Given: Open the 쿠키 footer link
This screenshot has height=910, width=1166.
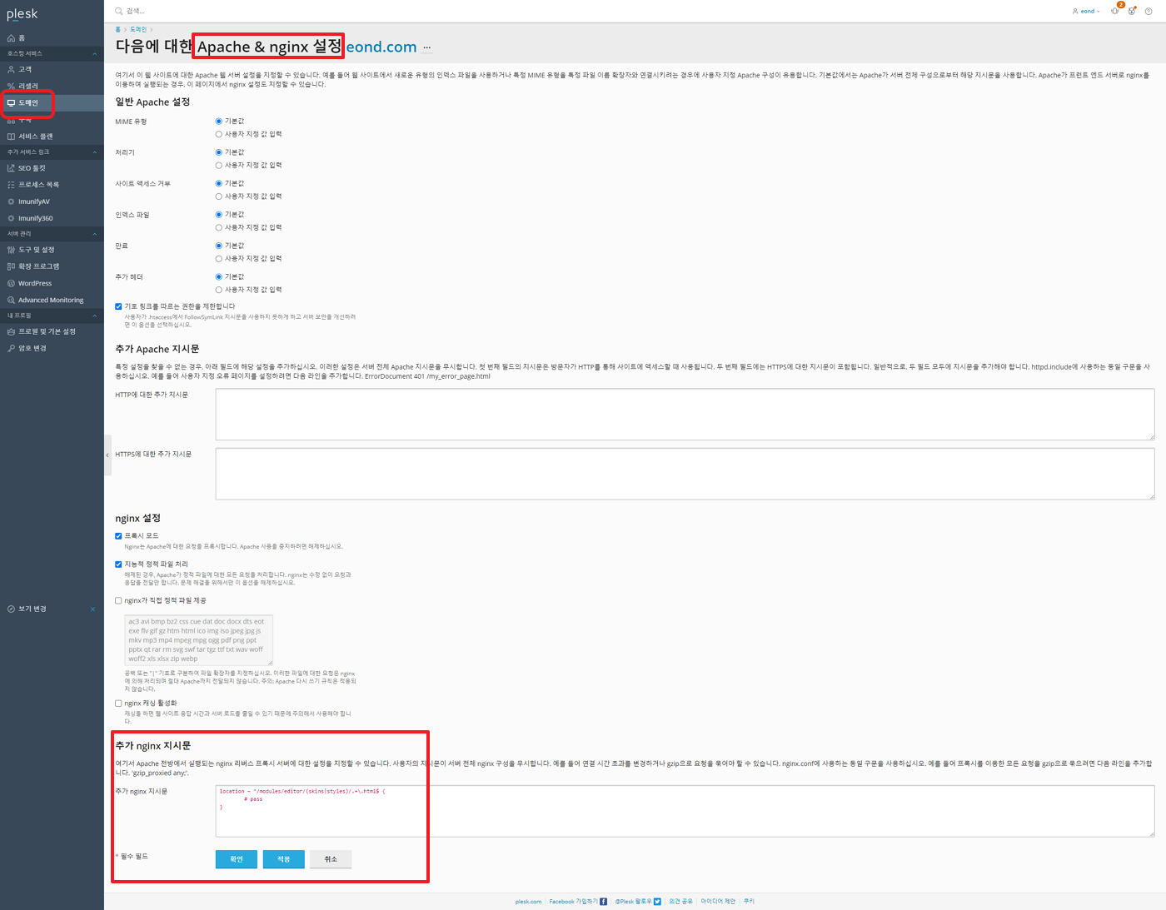Looking at the screenshot, I should pos(749,902).
